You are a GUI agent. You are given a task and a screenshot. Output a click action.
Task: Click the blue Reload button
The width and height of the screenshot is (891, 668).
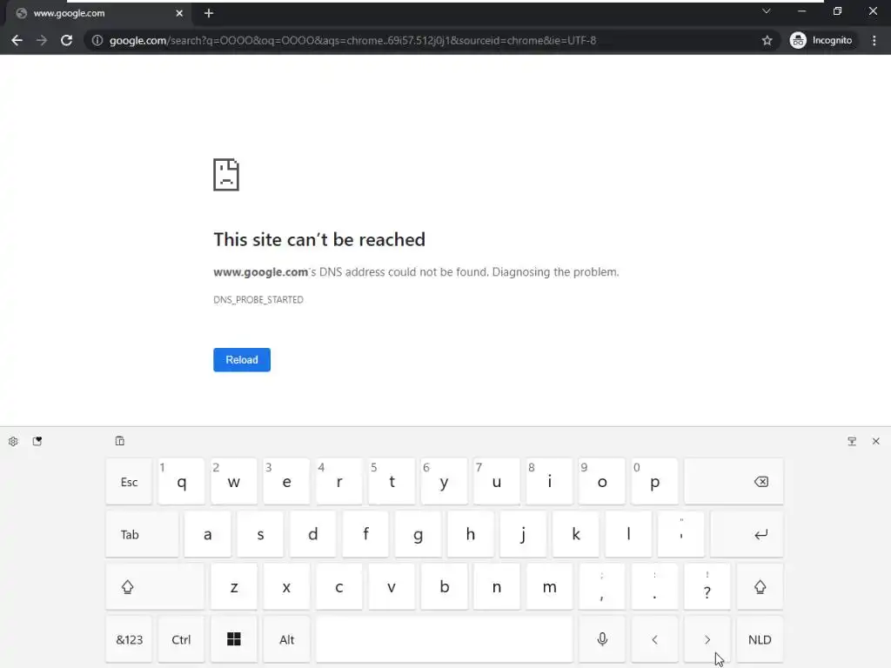click(x=242, y=359)
